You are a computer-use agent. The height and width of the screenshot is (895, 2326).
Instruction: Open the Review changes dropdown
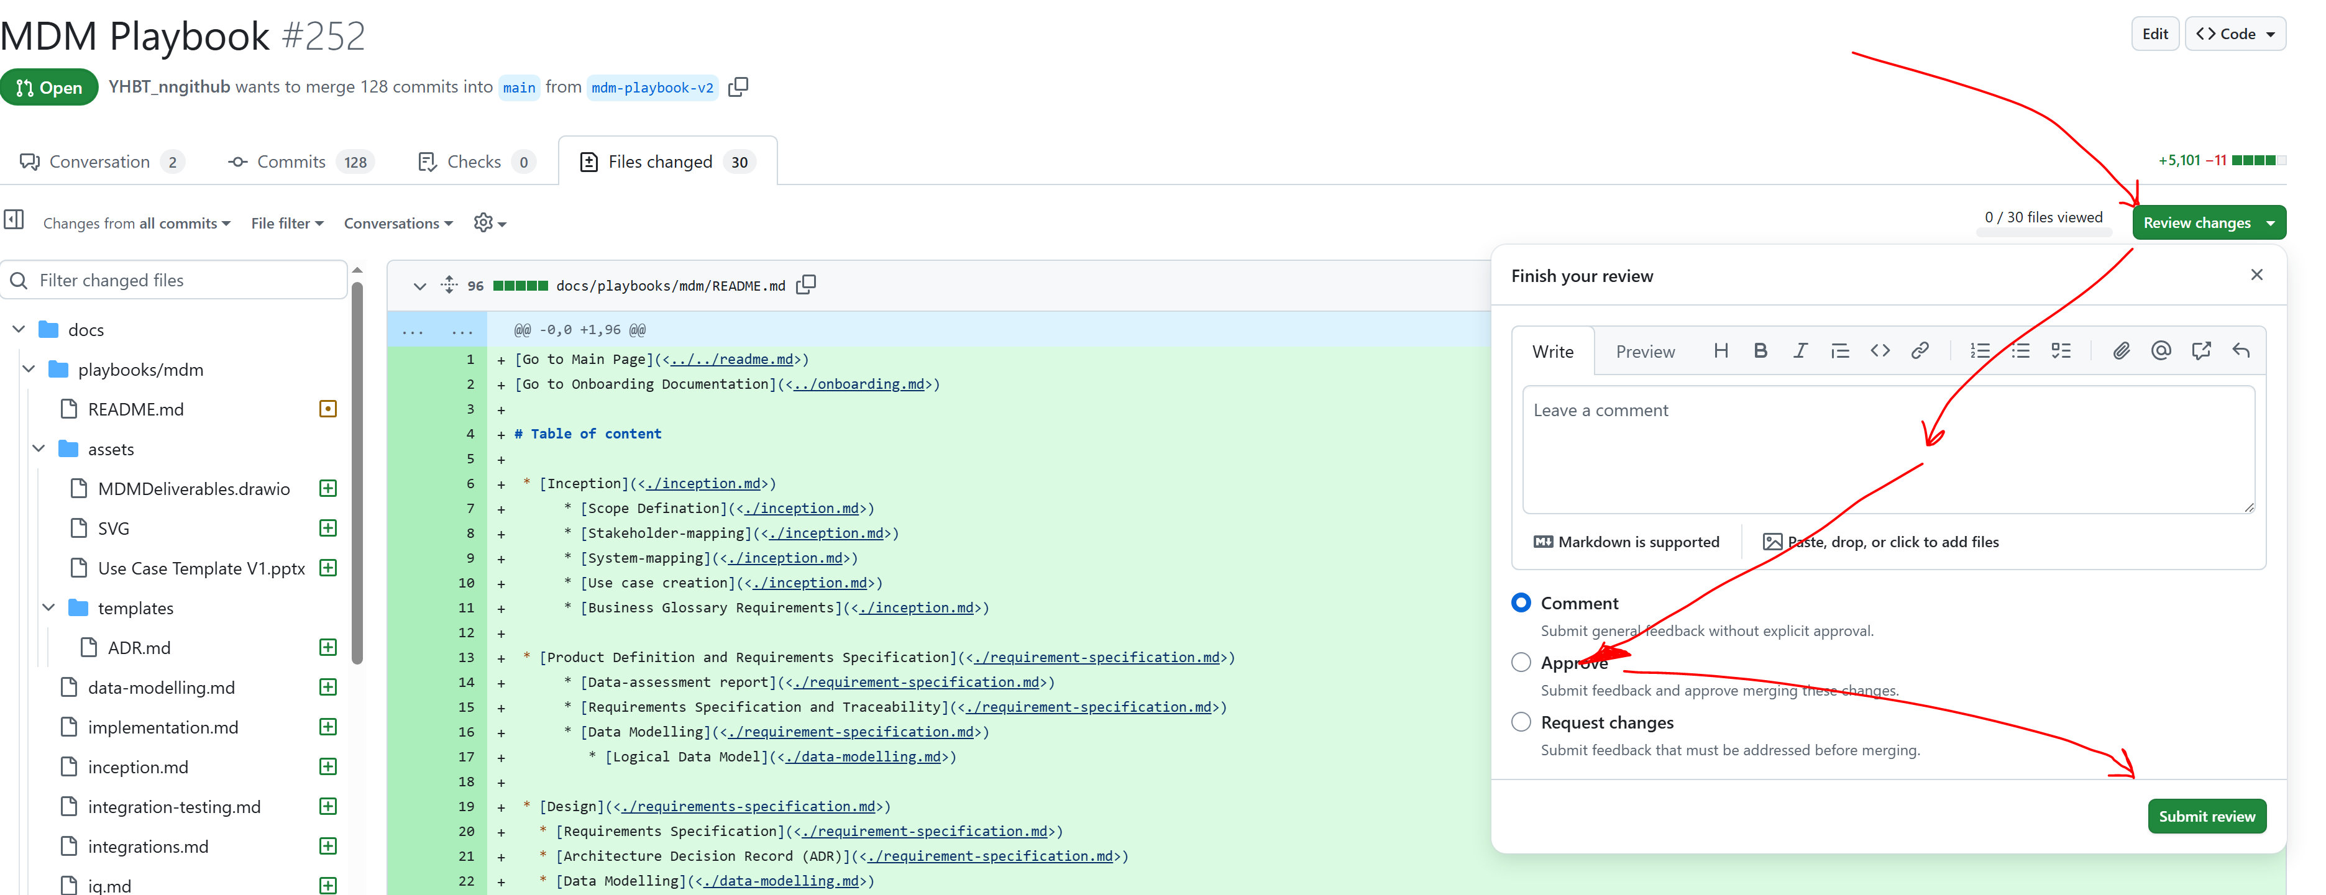coord(2209,223)
